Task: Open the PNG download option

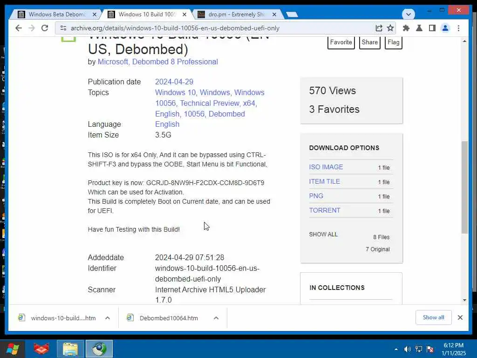Action: click(x=316, y=196)
